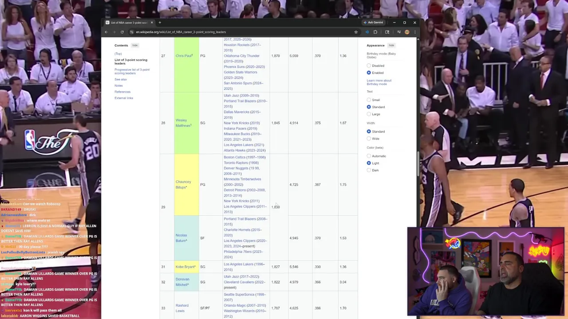Image resolution: width=568 pixels, height=319 pixels.
Task: Click the browser forward arrow
Action: (x=114, y=32)
